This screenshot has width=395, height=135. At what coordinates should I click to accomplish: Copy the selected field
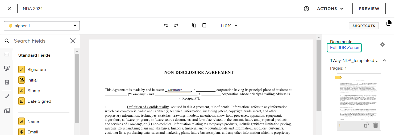[194, 25]
